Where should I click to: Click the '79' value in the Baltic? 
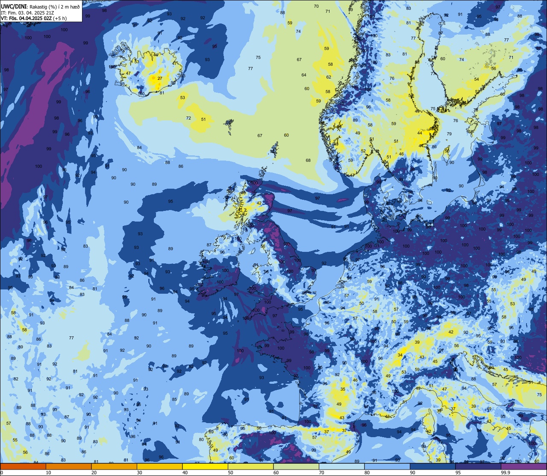click(449, 134)
